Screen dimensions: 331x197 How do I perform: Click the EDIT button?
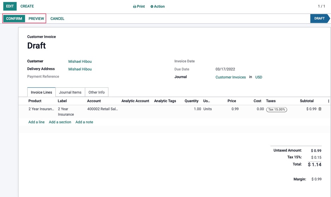point(10,6)
